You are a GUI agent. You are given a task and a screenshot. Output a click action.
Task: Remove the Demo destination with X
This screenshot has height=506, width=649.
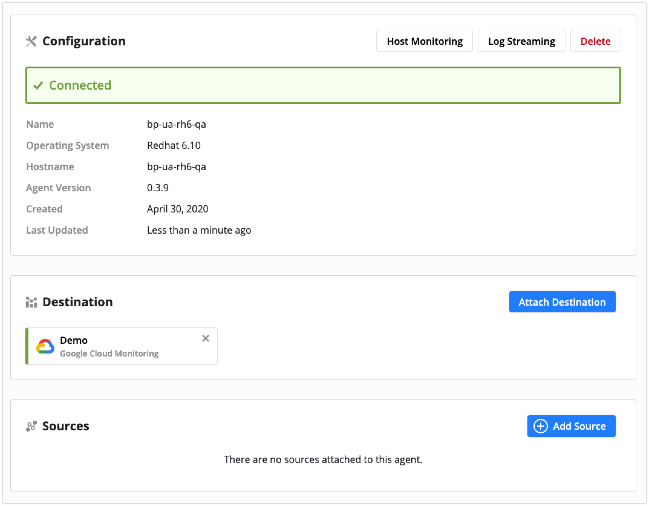[206, 338]
